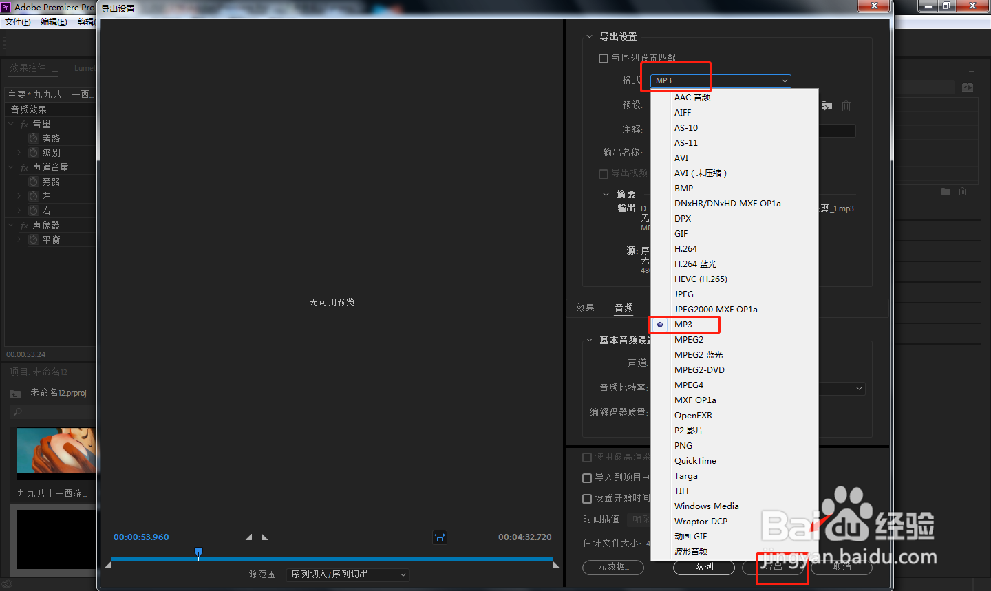The image size is (991, 591).
Task: Collapse the 导出设置 section
Action: [589, 37]
